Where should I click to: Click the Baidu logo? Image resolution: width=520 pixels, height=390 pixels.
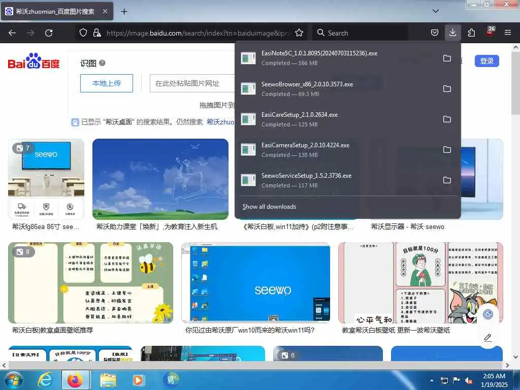point(34,61)
